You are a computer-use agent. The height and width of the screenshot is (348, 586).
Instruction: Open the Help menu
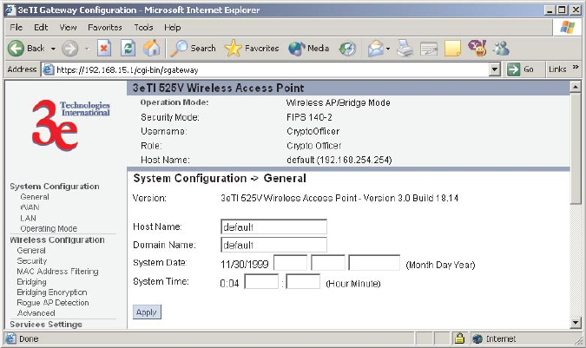[x=172, y=27]
